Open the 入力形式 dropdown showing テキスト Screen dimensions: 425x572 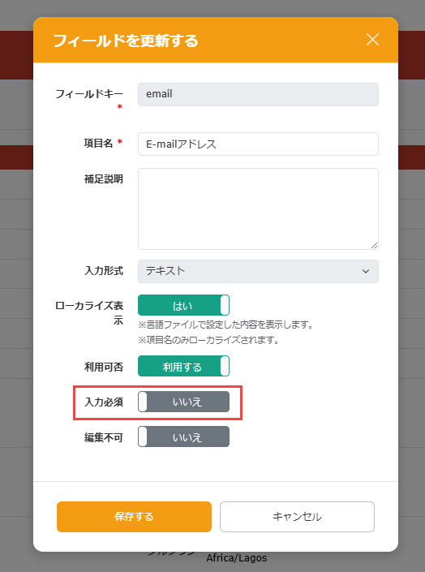coord(258,271)
